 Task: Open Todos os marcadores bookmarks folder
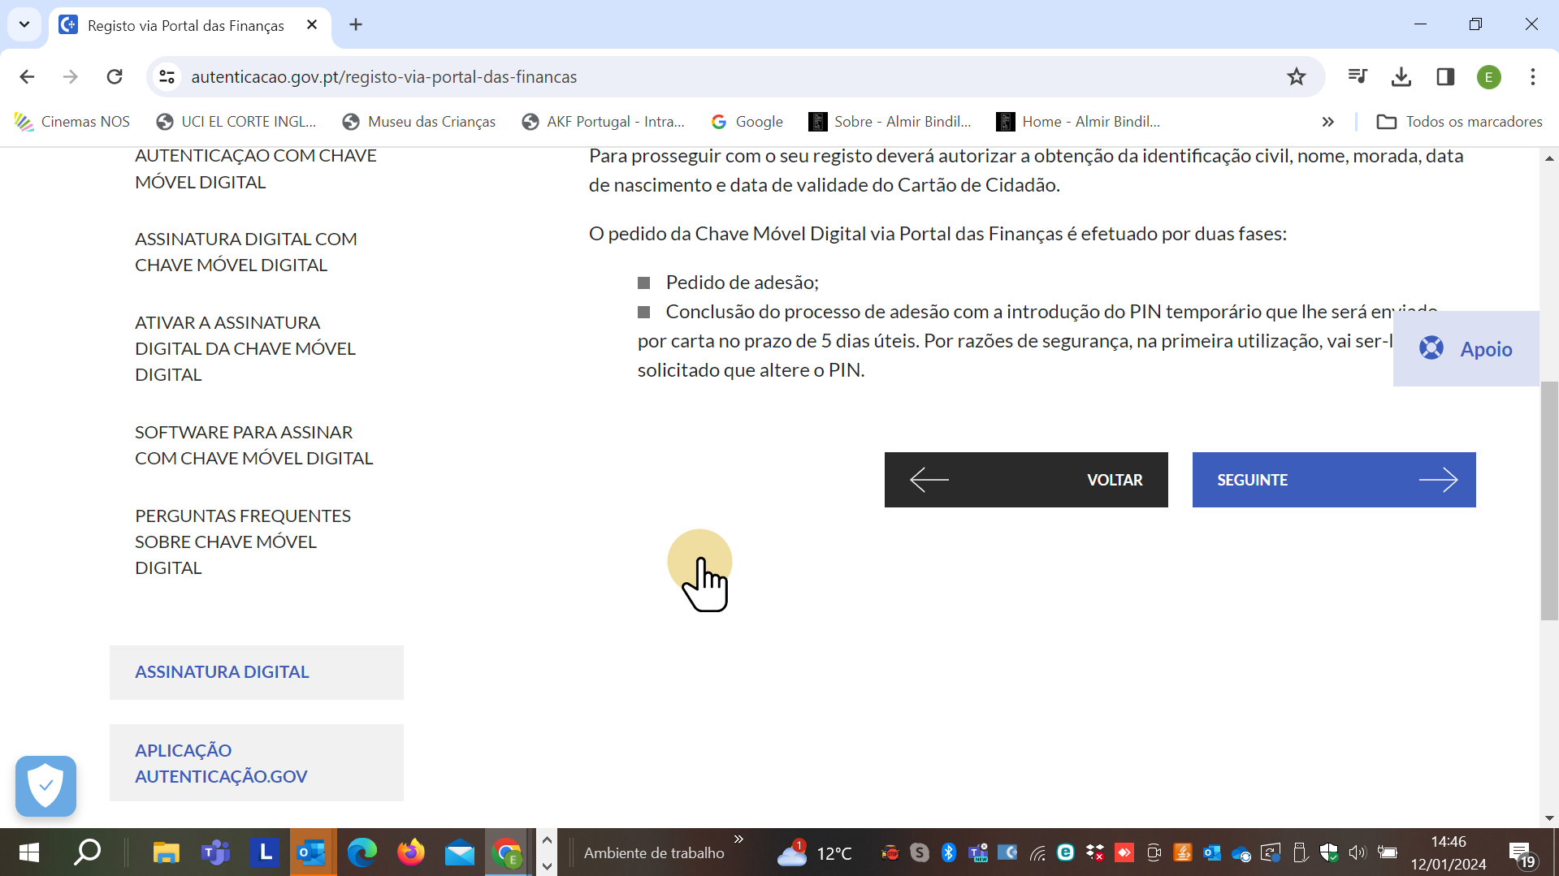[1460, 122]
